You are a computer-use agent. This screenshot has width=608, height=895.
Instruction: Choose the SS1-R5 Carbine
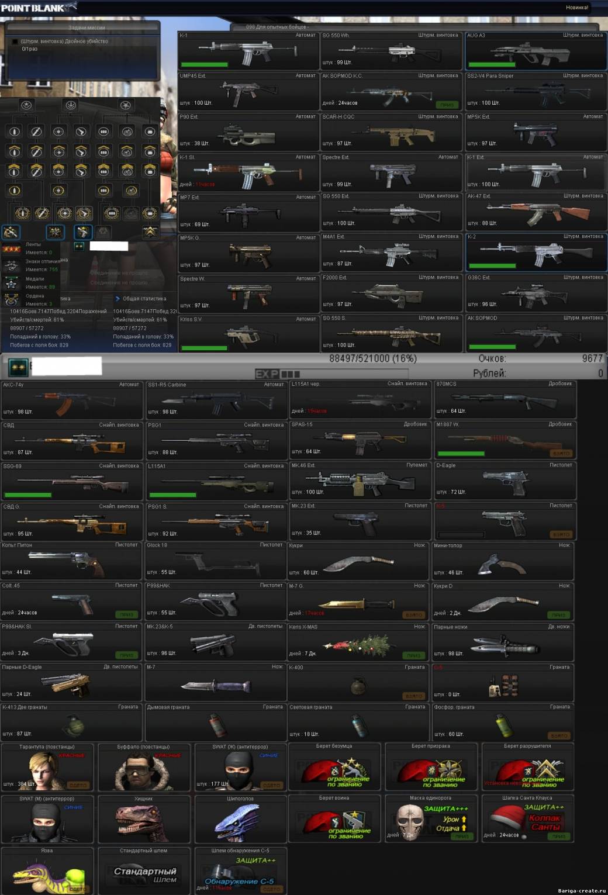coord(216,400)
